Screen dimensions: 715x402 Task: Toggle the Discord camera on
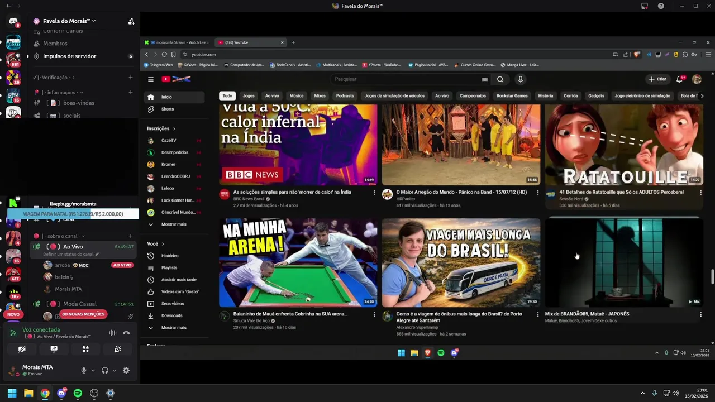click(22, 349)
